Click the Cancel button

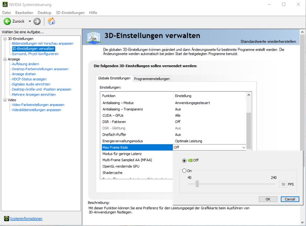(290, 199)
